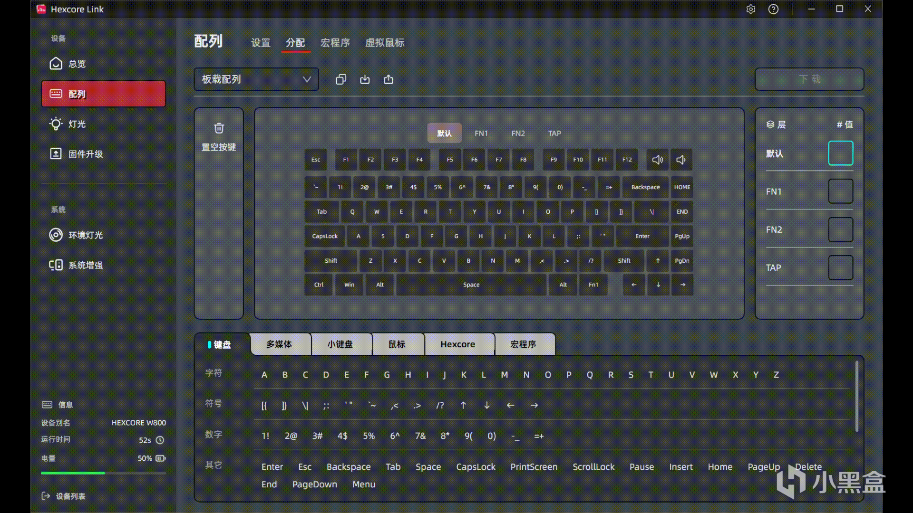
Task: Switch to FN2 keyboard layer tab
Action: (518, 133)
